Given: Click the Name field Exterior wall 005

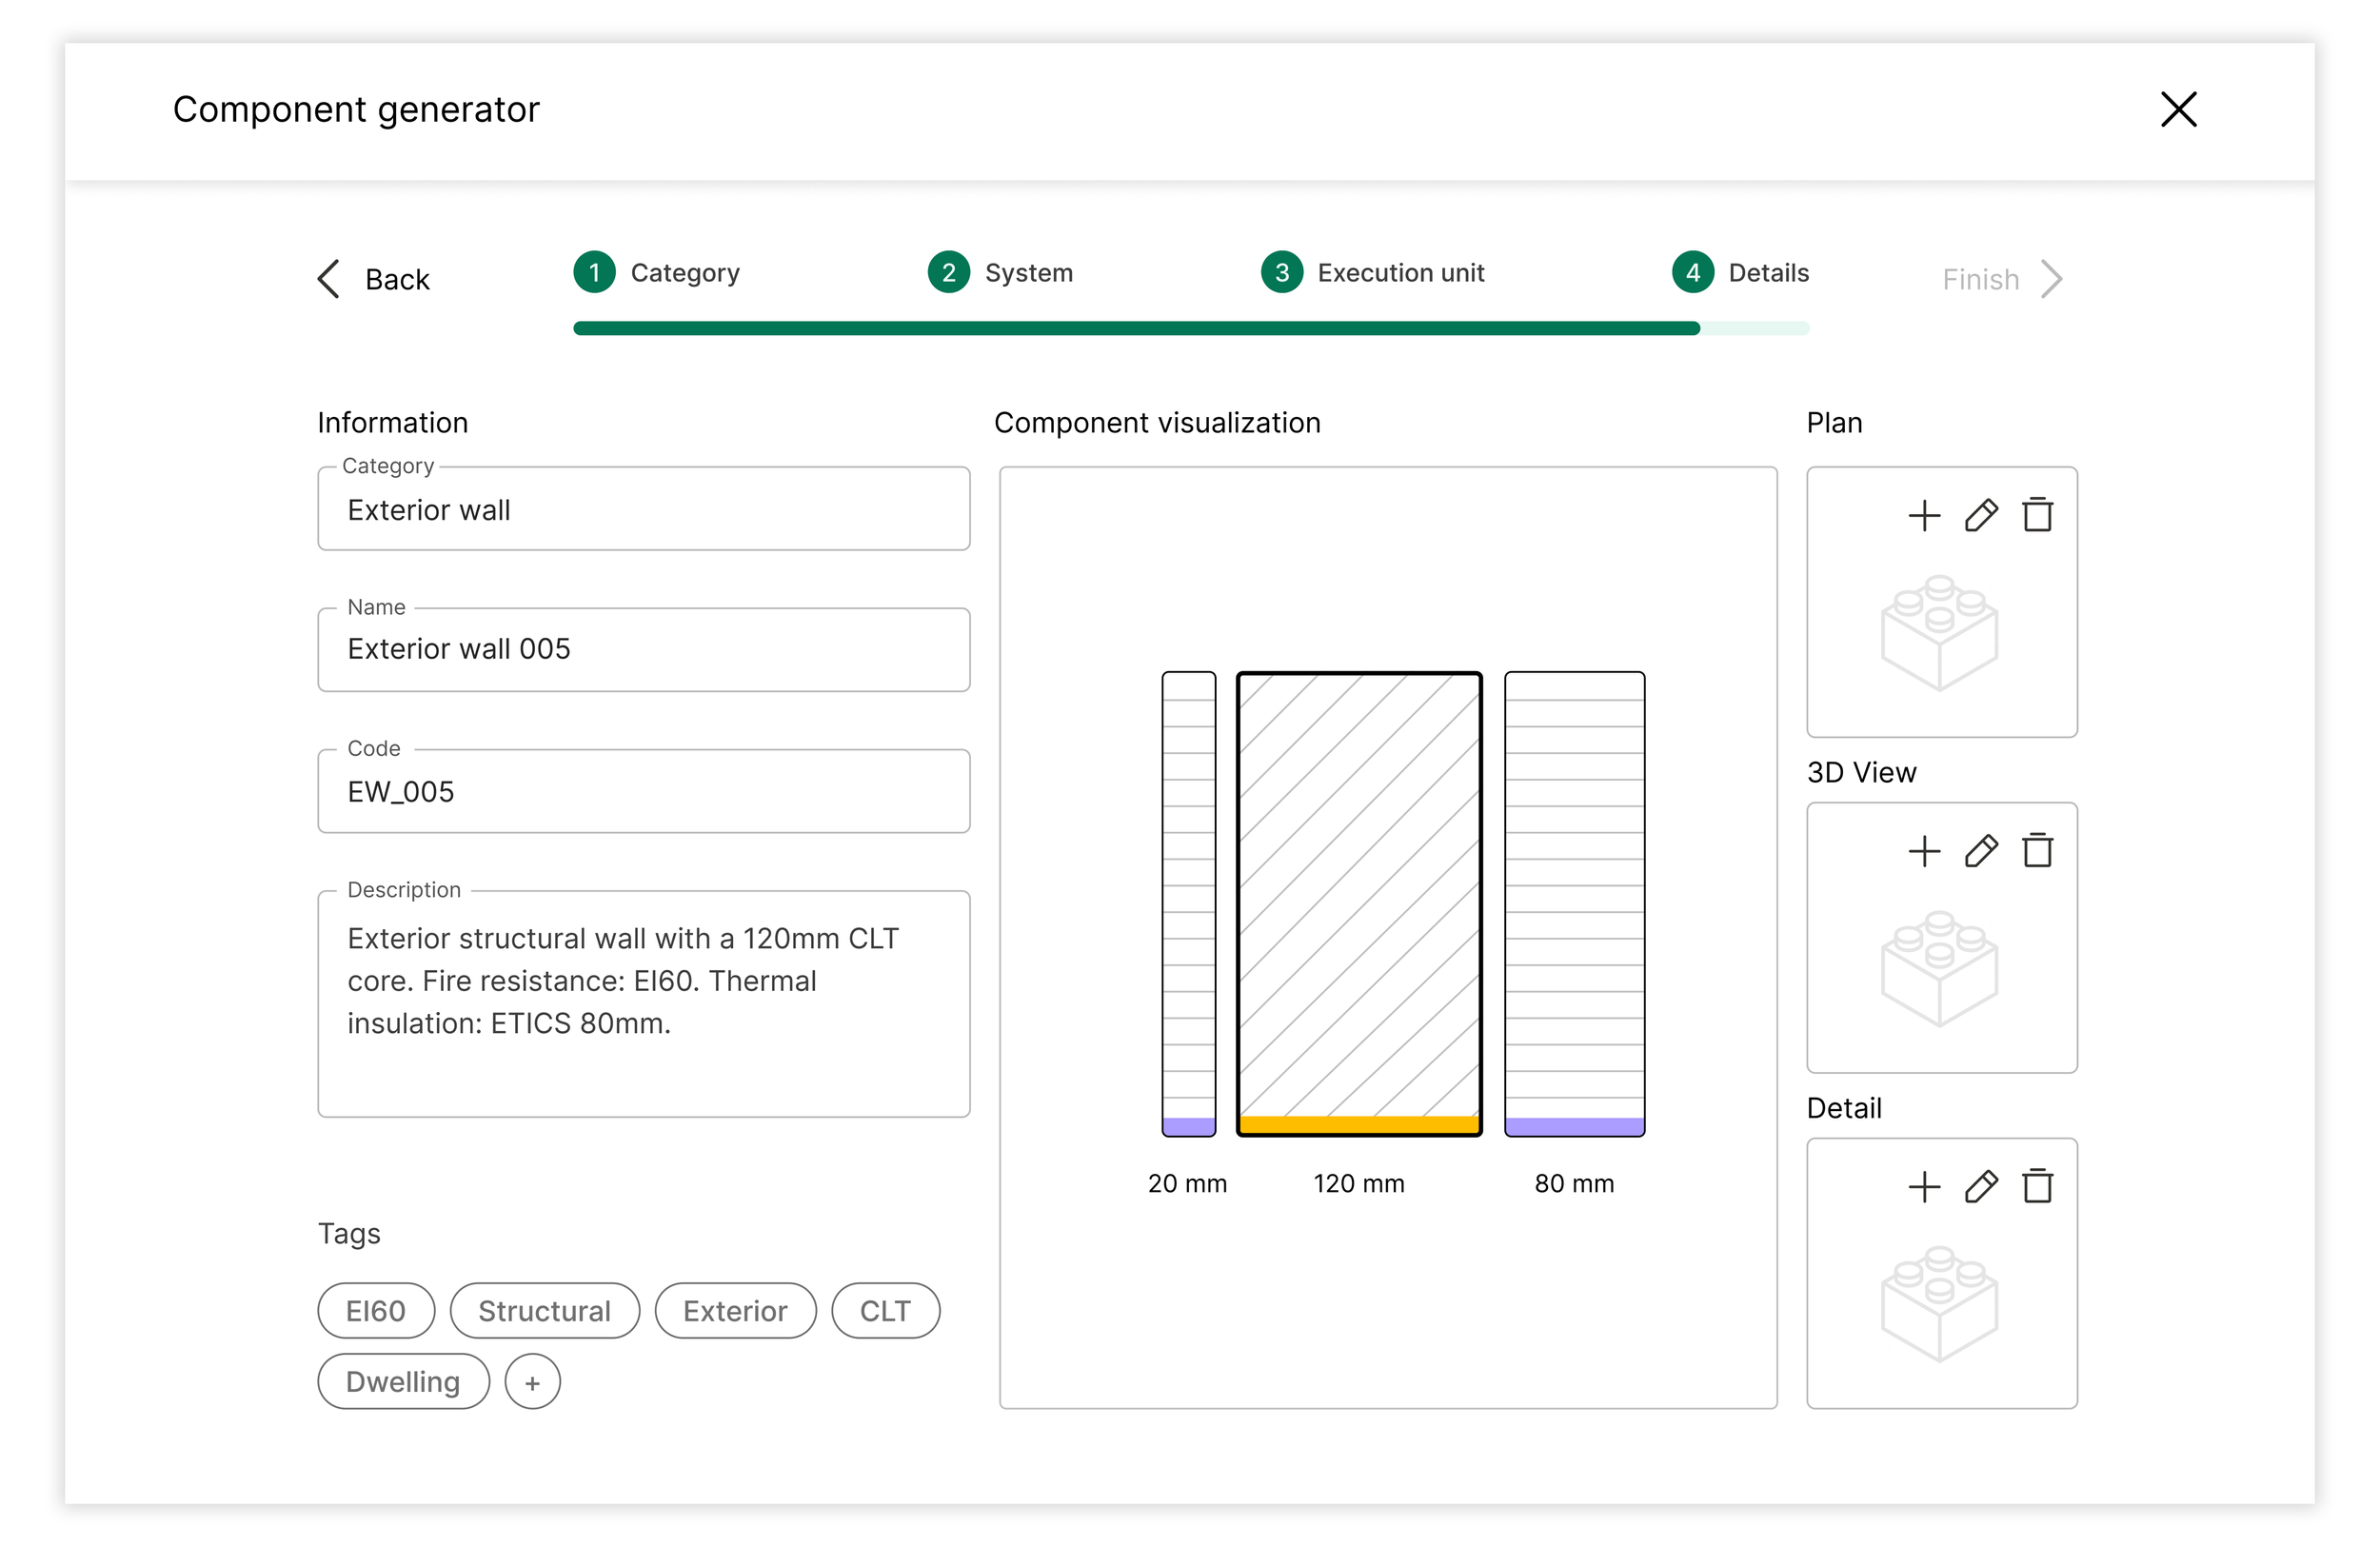Looking at the screenshot, I should click(x=644, y=650).
